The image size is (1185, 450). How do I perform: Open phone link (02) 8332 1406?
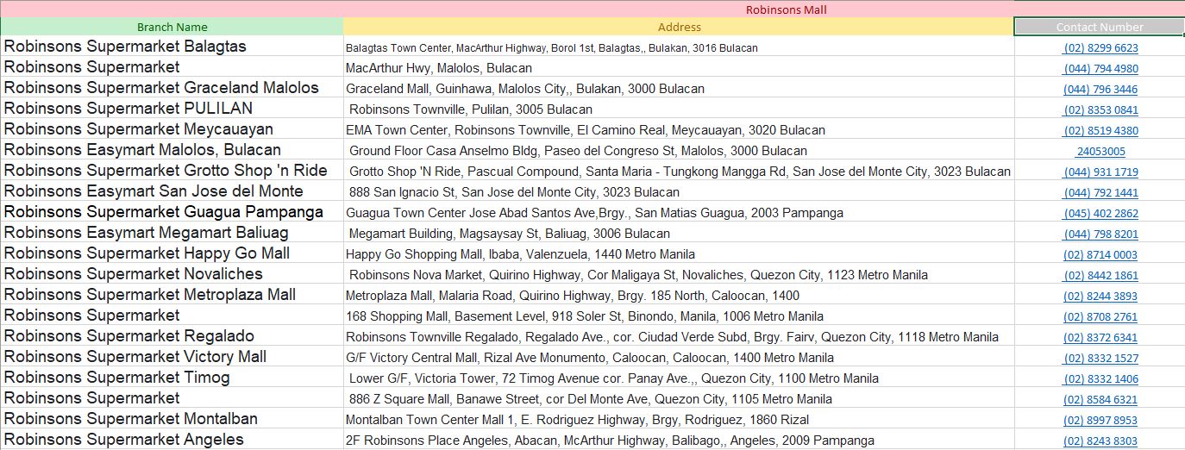[1100, 379]
